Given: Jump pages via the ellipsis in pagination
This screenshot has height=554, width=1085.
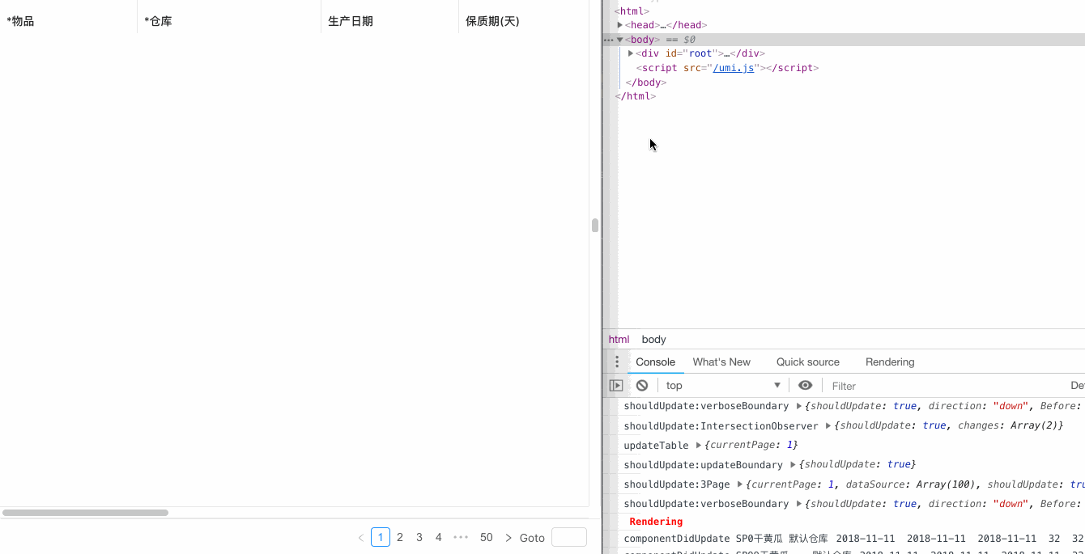Looking at the screenshot, I should tap(461, 537).
